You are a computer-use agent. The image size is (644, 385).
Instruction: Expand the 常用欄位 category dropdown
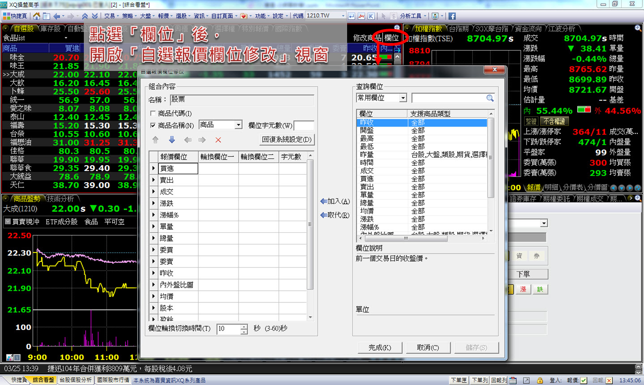(403, 98)
